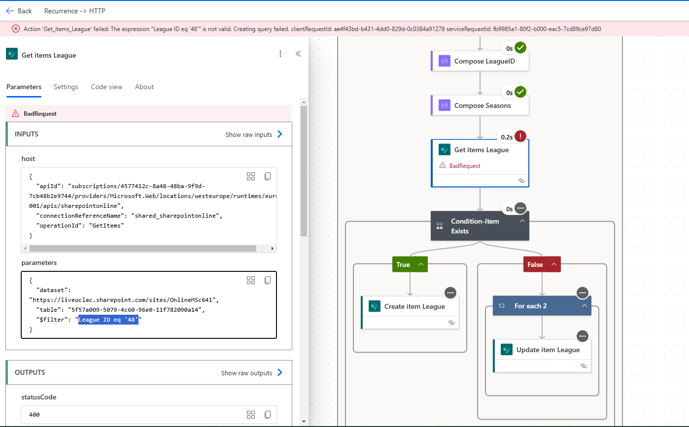Click the highlighted filter text League ID eq '48'
This screenshot has width=689, height=427.
click(x=108, y=320)
